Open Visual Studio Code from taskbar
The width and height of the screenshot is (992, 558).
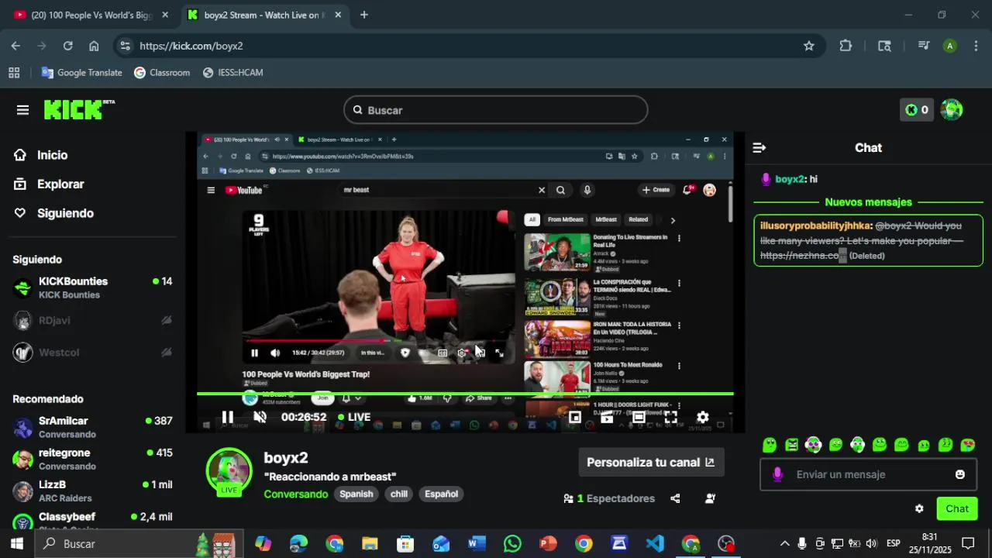pyautogui.click(x=655, y=543)
